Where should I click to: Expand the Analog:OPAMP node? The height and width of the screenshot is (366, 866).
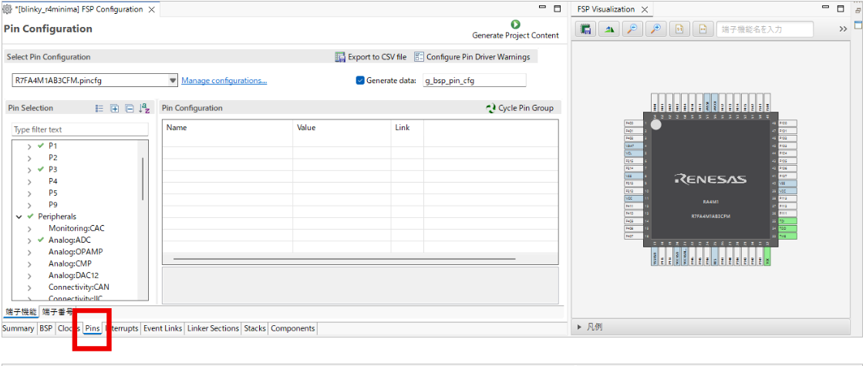point(29,252)
